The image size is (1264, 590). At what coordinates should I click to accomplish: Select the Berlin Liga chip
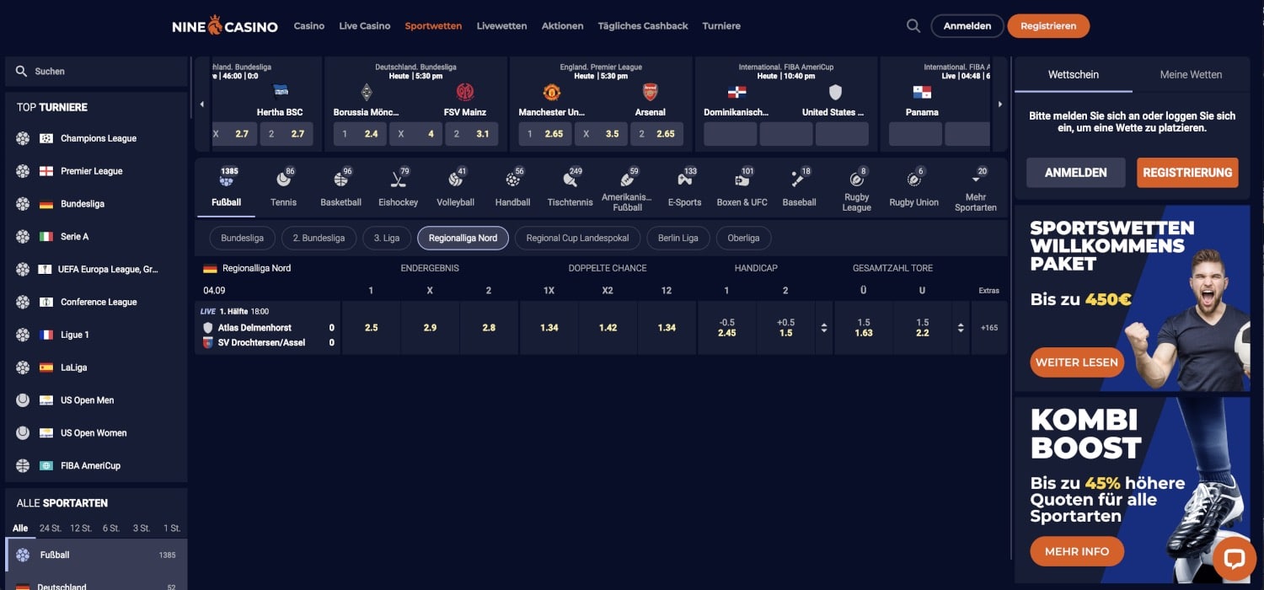point(678,239)
